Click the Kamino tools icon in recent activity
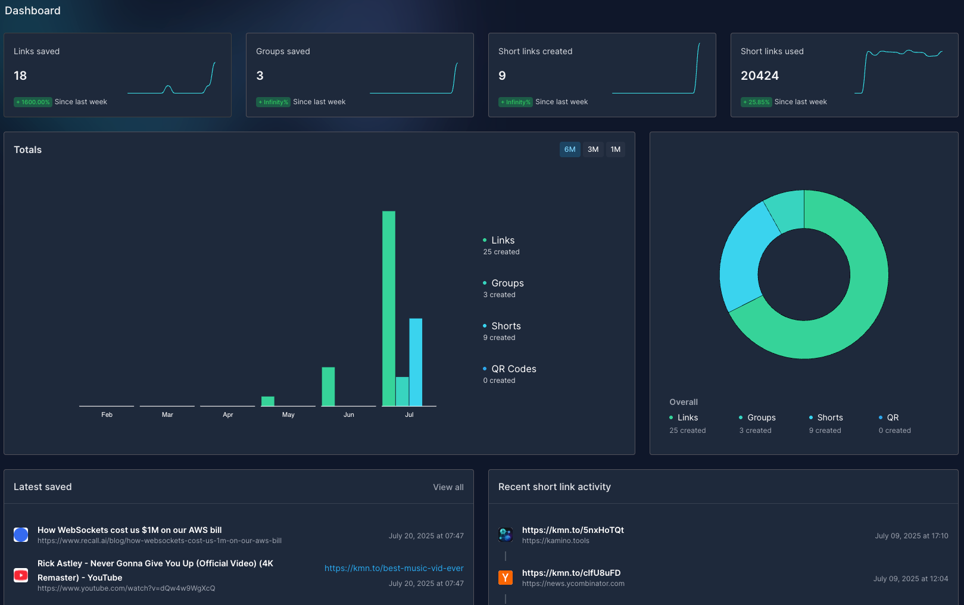 pos(506,535)
